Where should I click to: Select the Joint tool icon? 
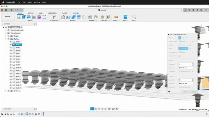point(96,17)
